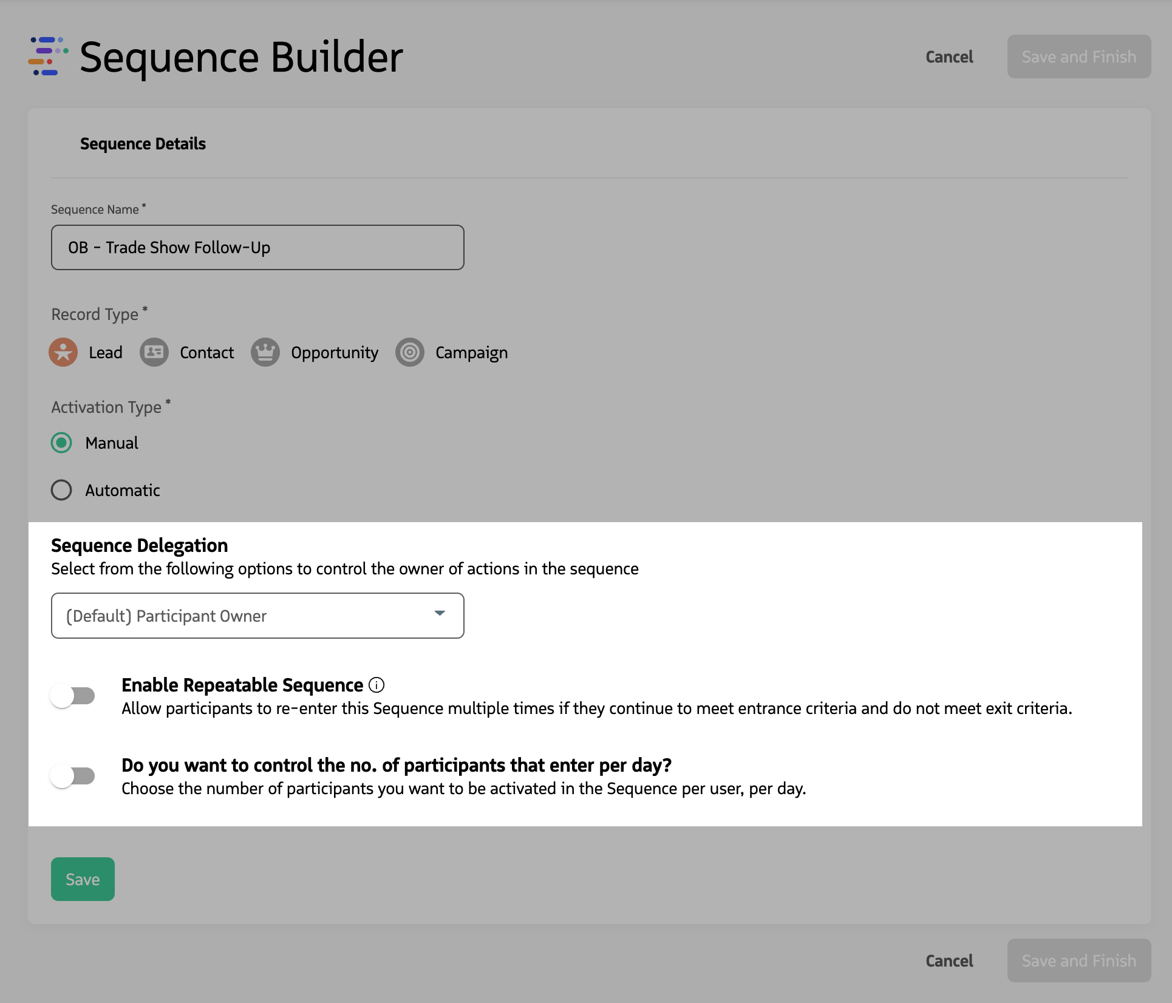1172x1003 pixels.
Task: Click the Sequence Builder logo icon
Action: 48,57
